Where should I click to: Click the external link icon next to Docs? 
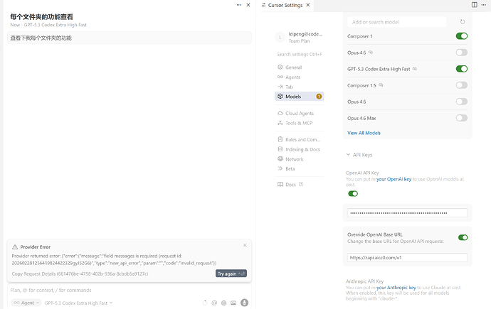click(x=301, y=185)
